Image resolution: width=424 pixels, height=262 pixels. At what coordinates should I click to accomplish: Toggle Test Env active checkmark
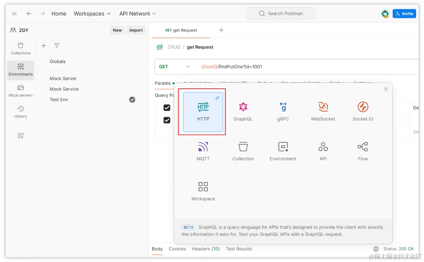[132, 99]
